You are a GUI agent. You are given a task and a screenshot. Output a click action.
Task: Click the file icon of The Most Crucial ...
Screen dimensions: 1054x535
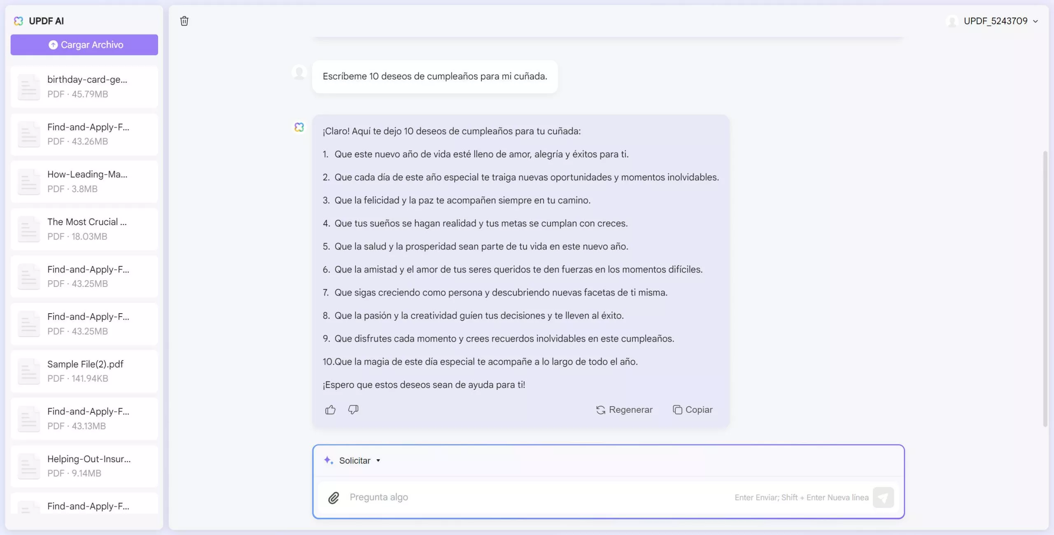point(29,229)
